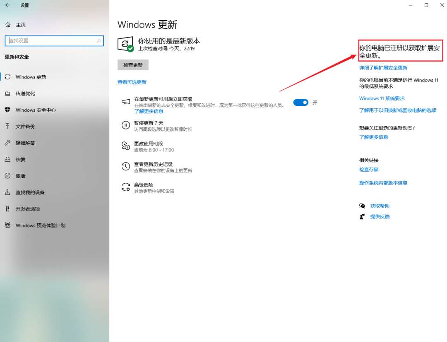The height and width of the screenshot is (342, 447).
Task: Click the 检查更新 button
Action: tap(133, 65)
